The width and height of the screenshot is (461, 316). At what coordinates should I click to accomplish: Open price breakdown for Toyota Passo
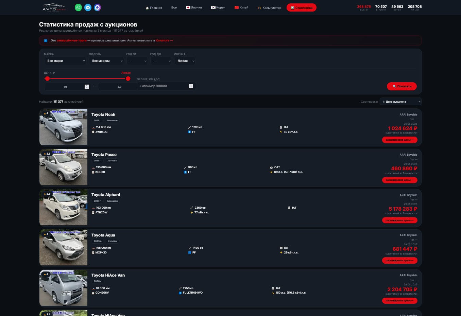[400, 180]
